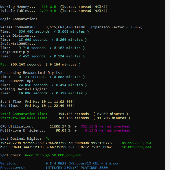
Task: Click the Large Division line
Action: tap(18, 35)
